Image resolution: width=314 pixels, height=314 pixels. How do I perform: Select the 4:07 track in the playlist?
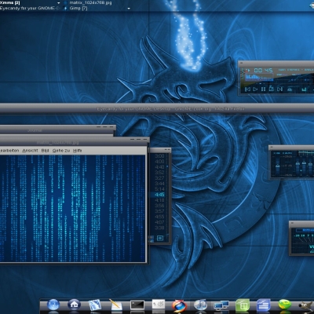[x=159, y=222]
